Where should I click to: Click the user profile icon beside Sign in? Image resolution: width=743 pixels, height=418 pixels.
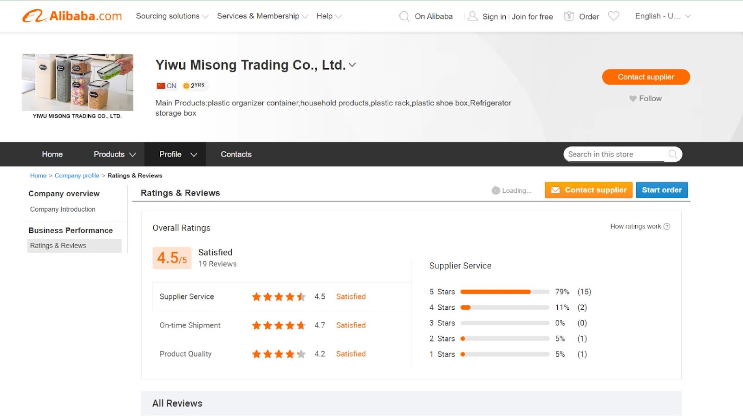coord(472,16)
